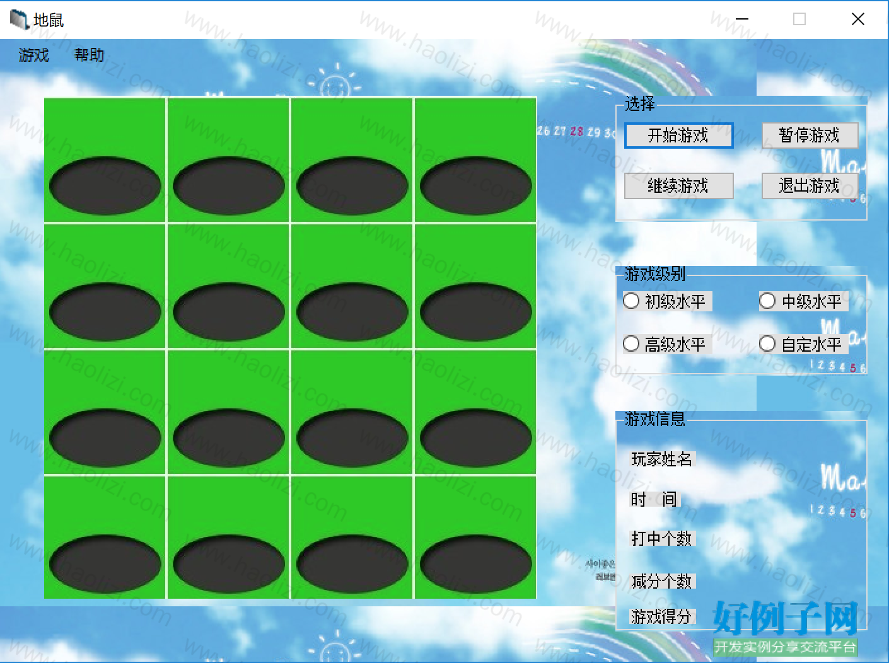The height and width of the screenshot is (663, 889).
Task: Click the 打中个数 label
Action: (x=662, y=539)
